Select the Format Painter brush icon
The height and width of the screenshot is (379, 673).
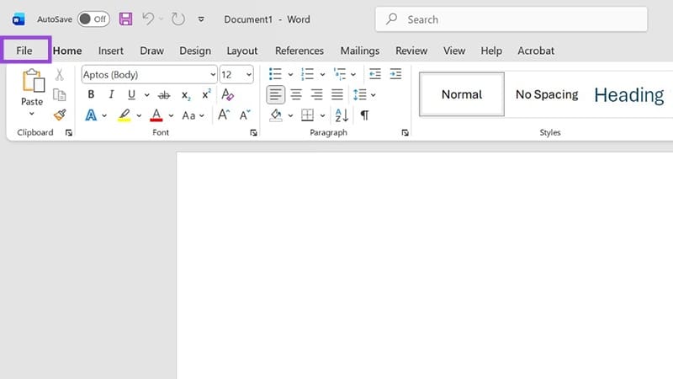(x=60, y=115)
